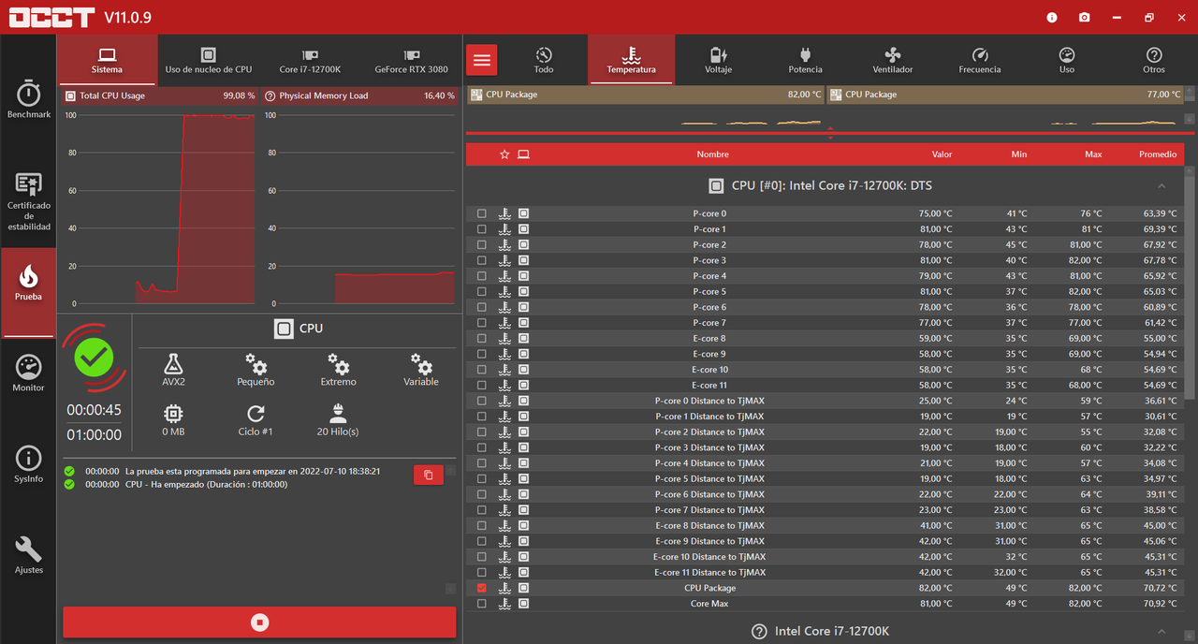Collapse the CPU [#0] DTS group
Image resolution: width=1198 pixels, height=644 pixels.
(1161, 186)
